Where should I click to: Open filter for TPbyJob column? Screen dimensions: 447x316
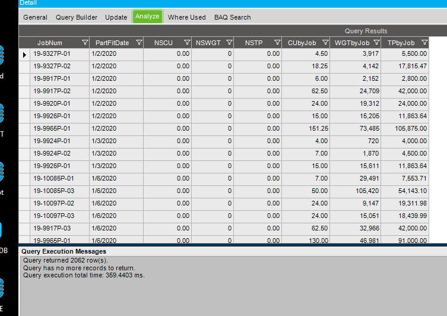pyautogui.click(x=424, y=43)
